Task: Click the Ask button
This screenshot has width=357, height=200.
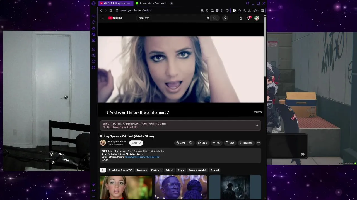Action: [216, 143]
